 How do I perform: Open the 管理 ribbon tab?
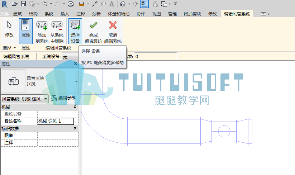pos(172,14)
